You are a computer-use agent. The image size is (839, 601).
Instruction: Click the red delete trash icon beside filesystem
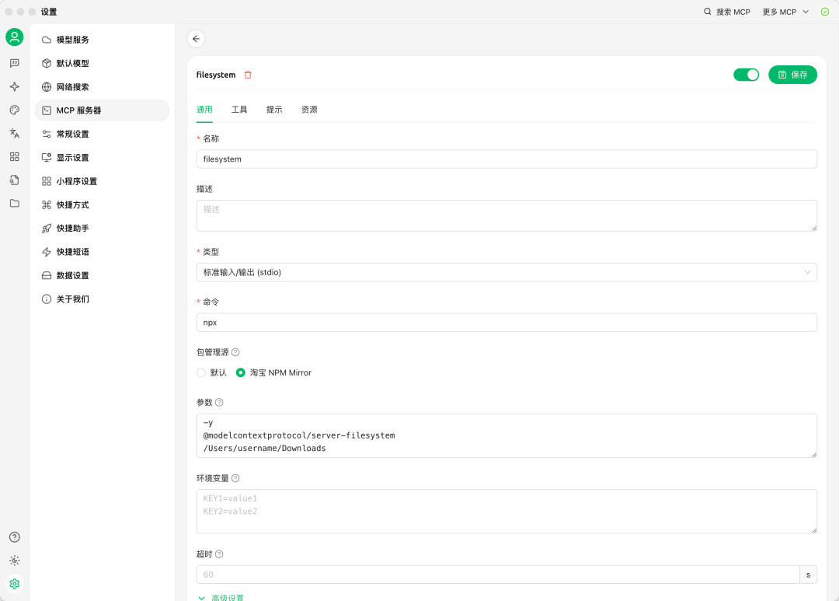coord(248,75)
